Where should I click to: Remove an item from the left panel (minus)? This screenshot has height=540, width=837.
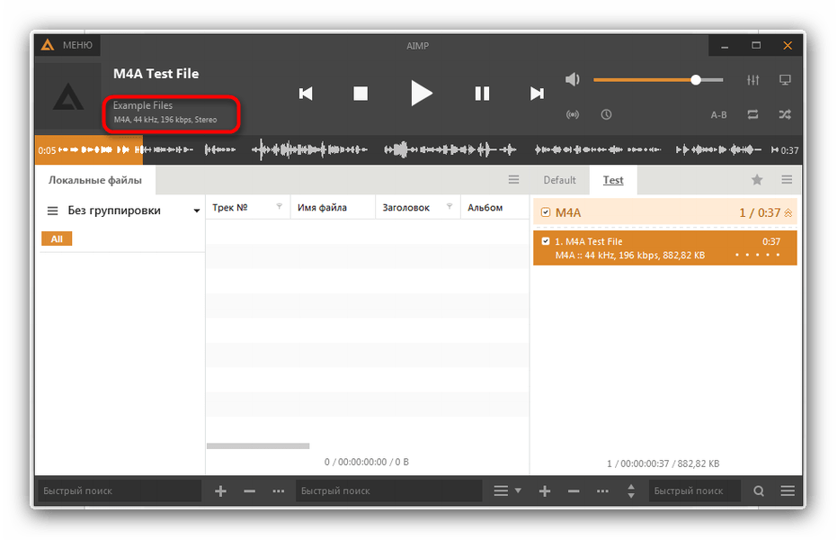point(249,490)
